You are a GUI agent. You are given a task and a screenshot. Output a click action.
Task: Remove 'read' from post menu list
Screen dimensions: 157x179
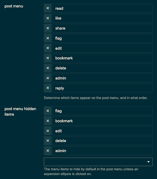click(x=48, y=8)
